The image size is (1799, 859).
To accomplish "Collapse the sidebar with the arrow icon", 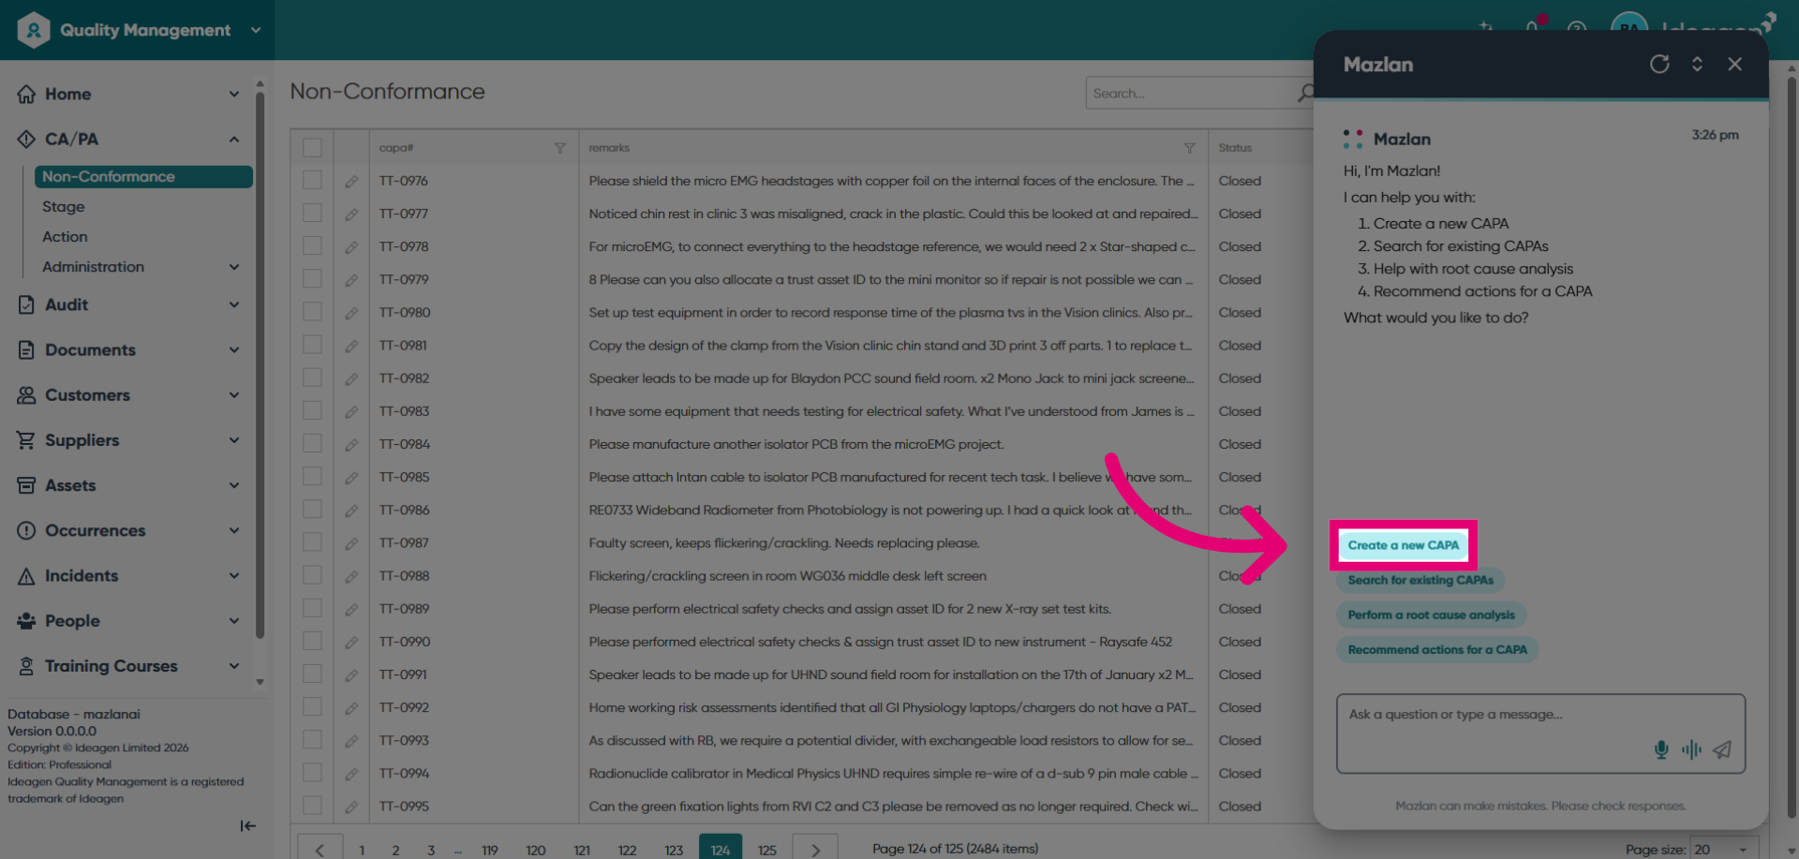I will (247, 825).
